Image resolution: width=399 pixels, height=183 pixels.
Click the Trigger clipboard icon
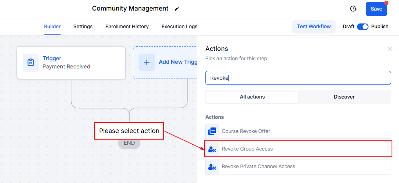[x=31, y=63]
